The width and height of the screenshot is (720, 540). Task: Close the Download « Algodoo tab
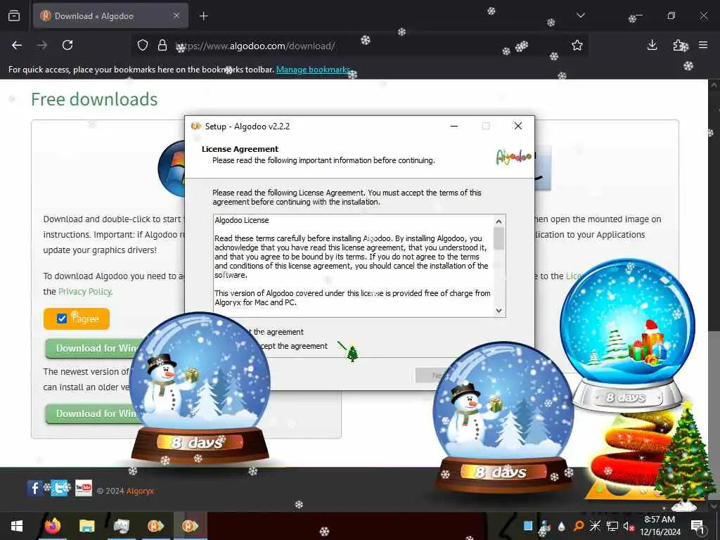(x=176, y=15)
